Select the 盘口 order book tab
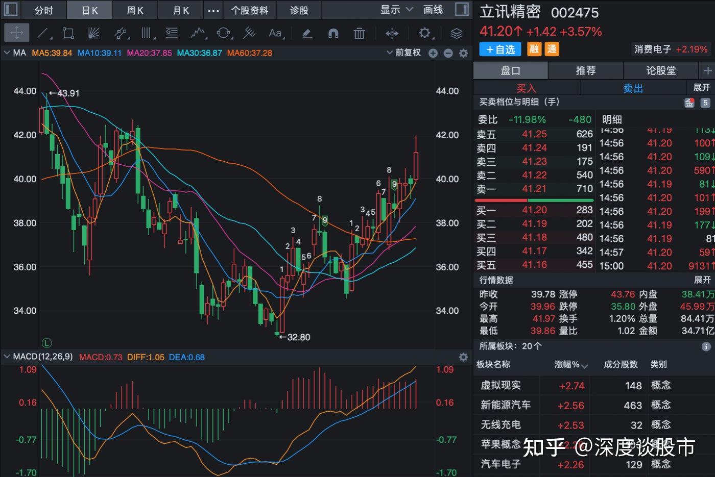This screenshot has width=715, height=477. point(510,70)
